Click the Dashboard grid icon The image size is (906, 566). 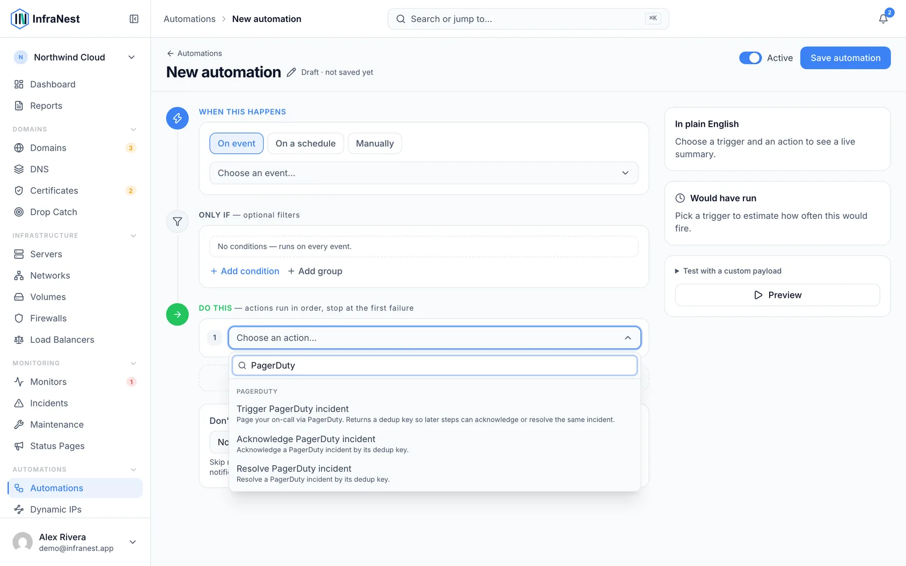pyautogui.click(x=19, y=84)
